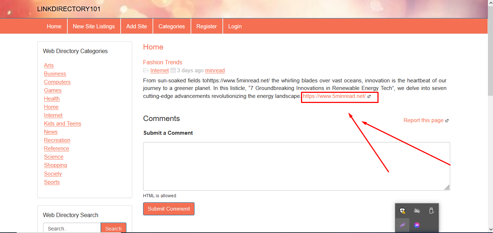Open the Health category

(x=52, y=99)
